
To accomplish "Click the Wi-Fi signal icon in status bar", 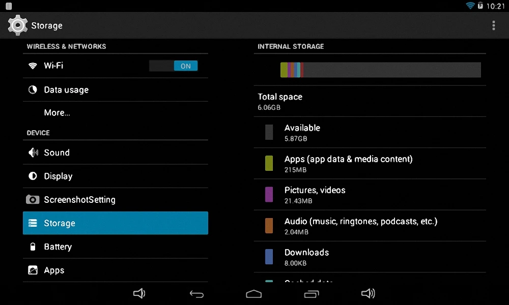I will point(470,6).
